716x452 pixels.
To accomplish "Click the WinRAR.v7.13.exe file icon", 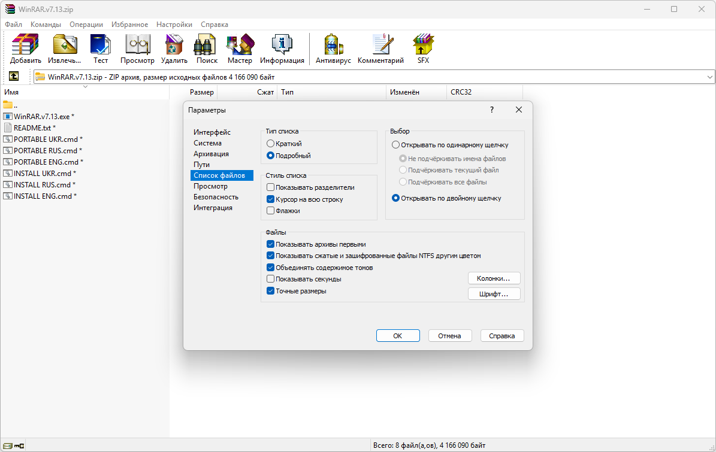I will (7, 116).
